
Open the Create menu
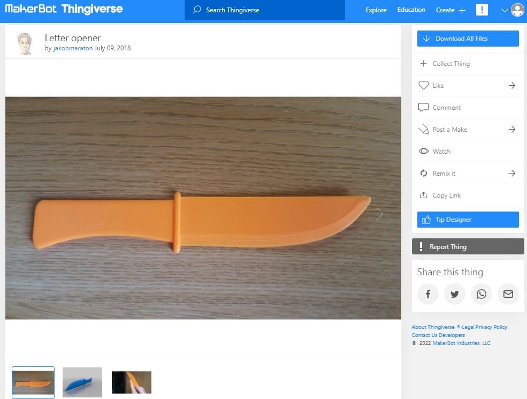pos(449,10)
